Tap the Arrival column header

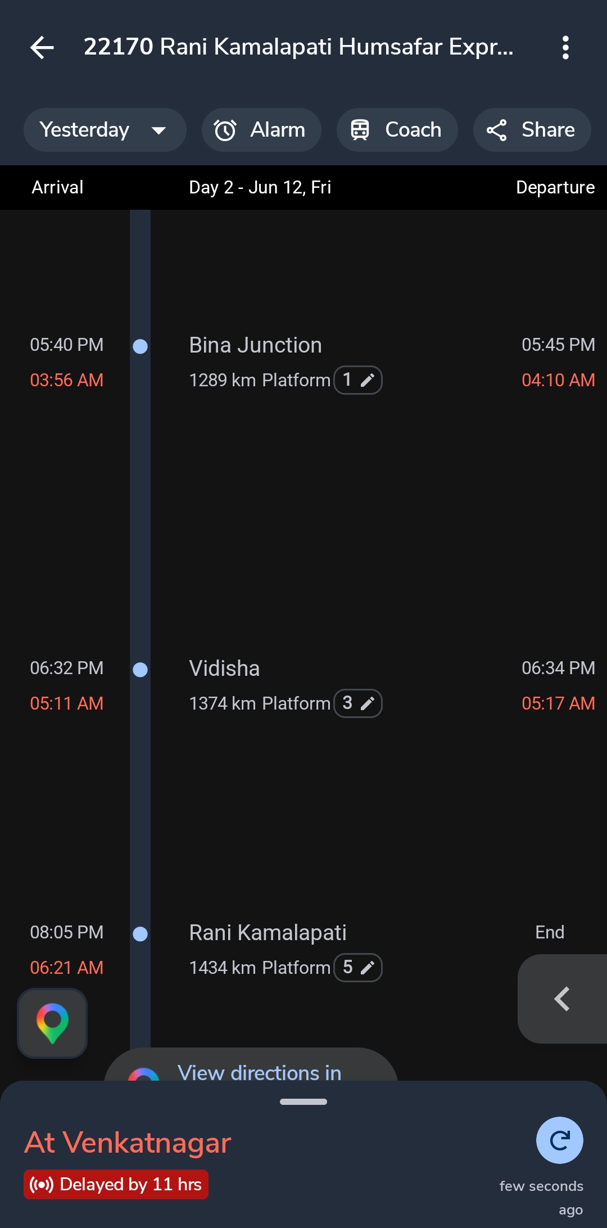57,187
